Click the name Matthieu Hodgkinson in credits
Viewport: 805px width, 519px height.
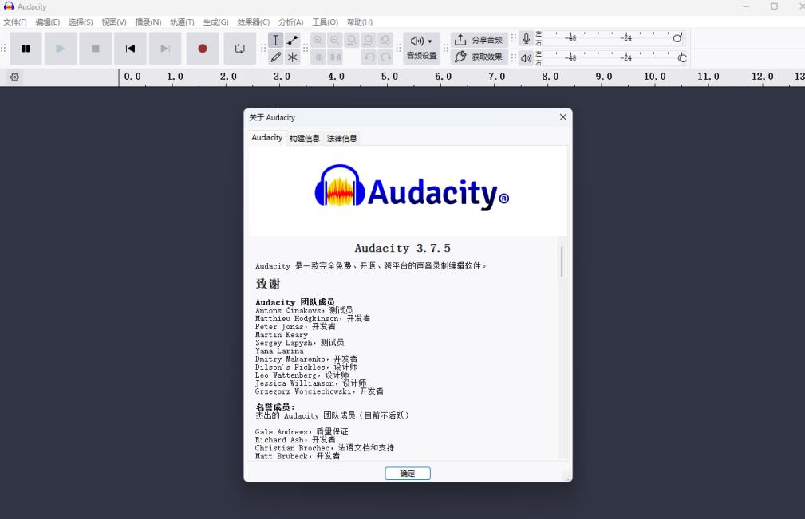pyautogui.click(x=297, y=318)
